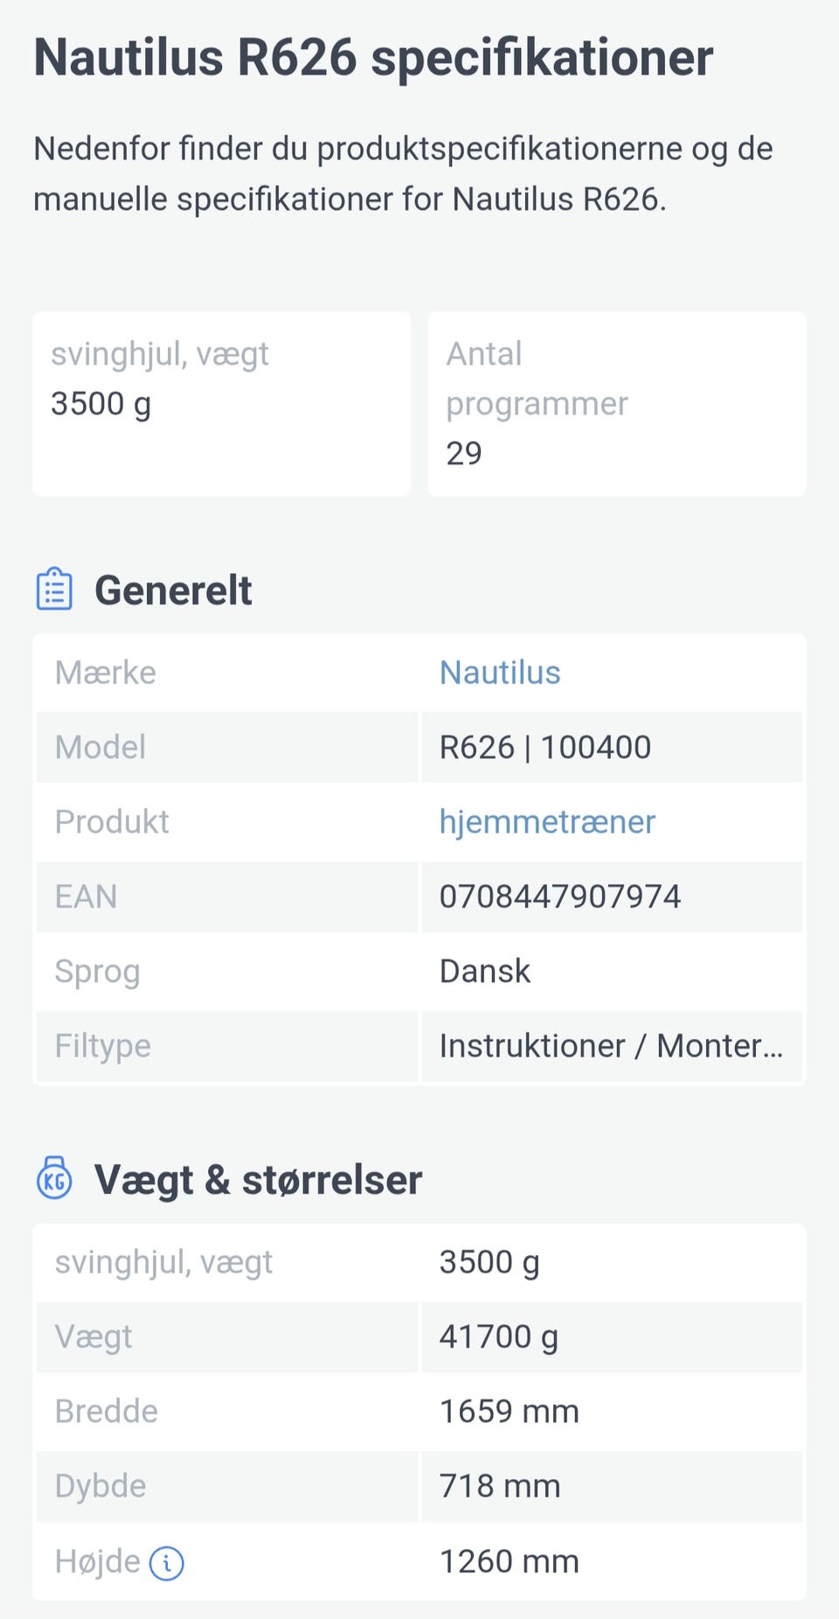
Task: Click the Vægt value 41700 g
Action: tap(498, 1337)
